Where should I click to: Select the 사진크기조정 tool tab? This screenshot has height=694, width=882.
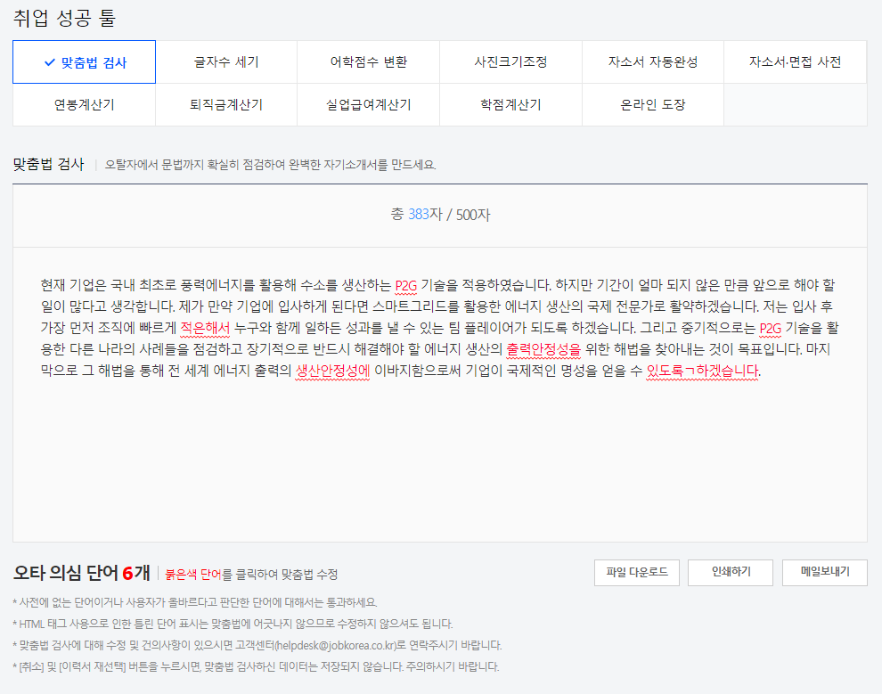point(510,62)
